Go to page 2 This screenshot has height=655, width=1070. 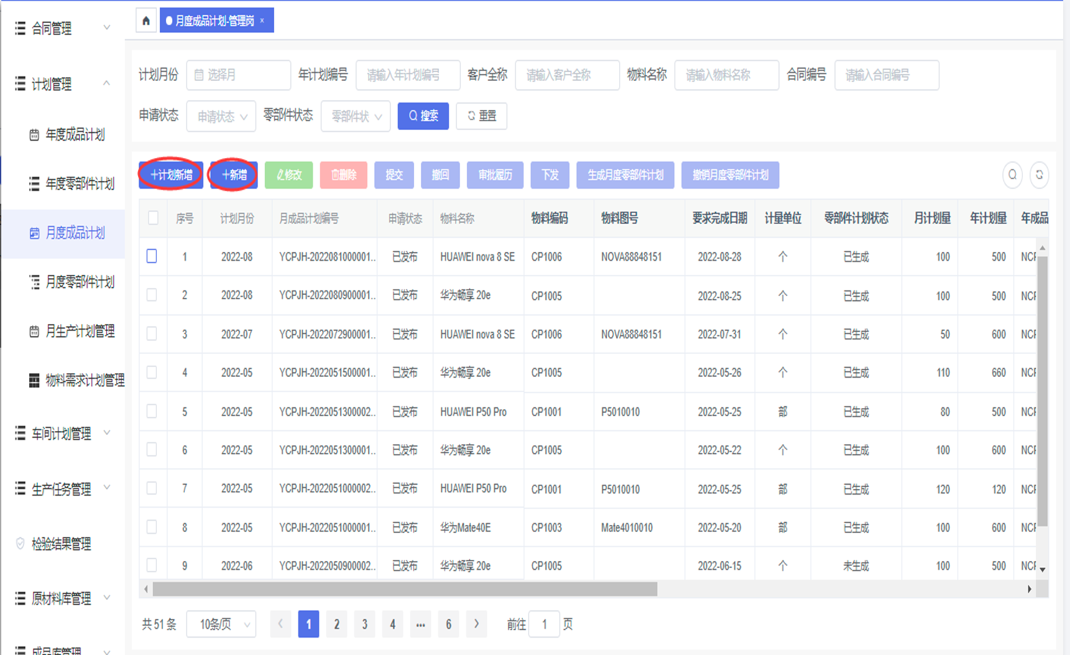pos(336,624)
